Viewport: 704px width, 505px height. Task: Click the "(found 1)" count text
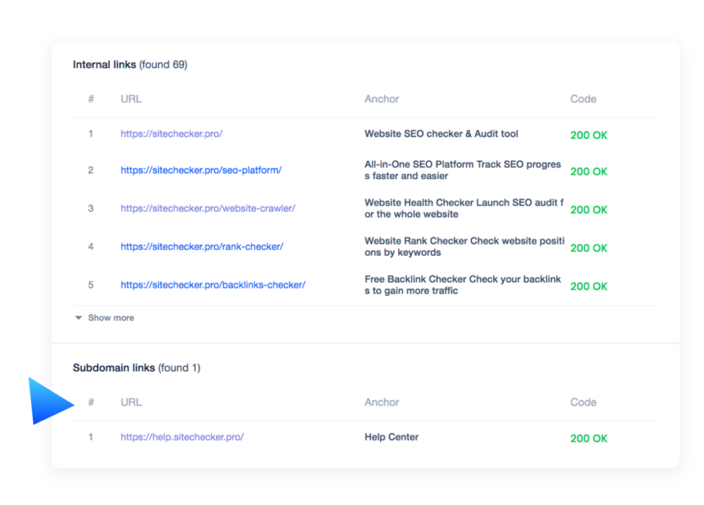(x=179, y=368)
